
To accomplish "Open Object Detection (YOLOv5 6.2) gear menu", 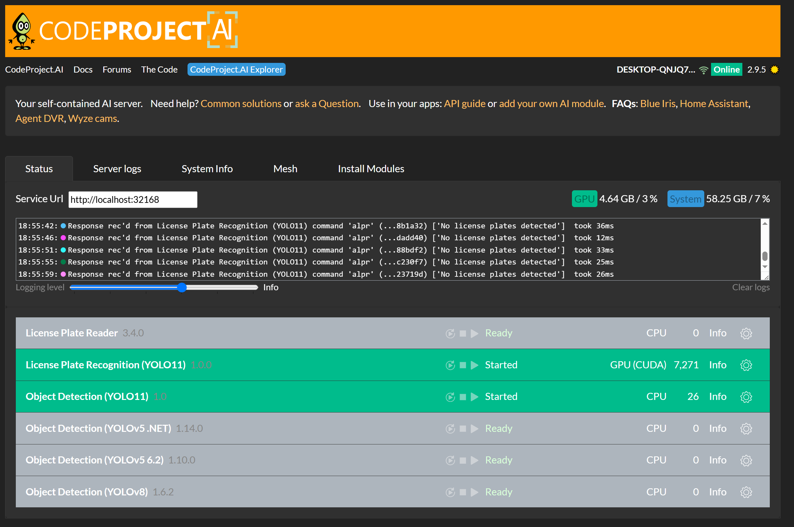I will pos(746,460).
